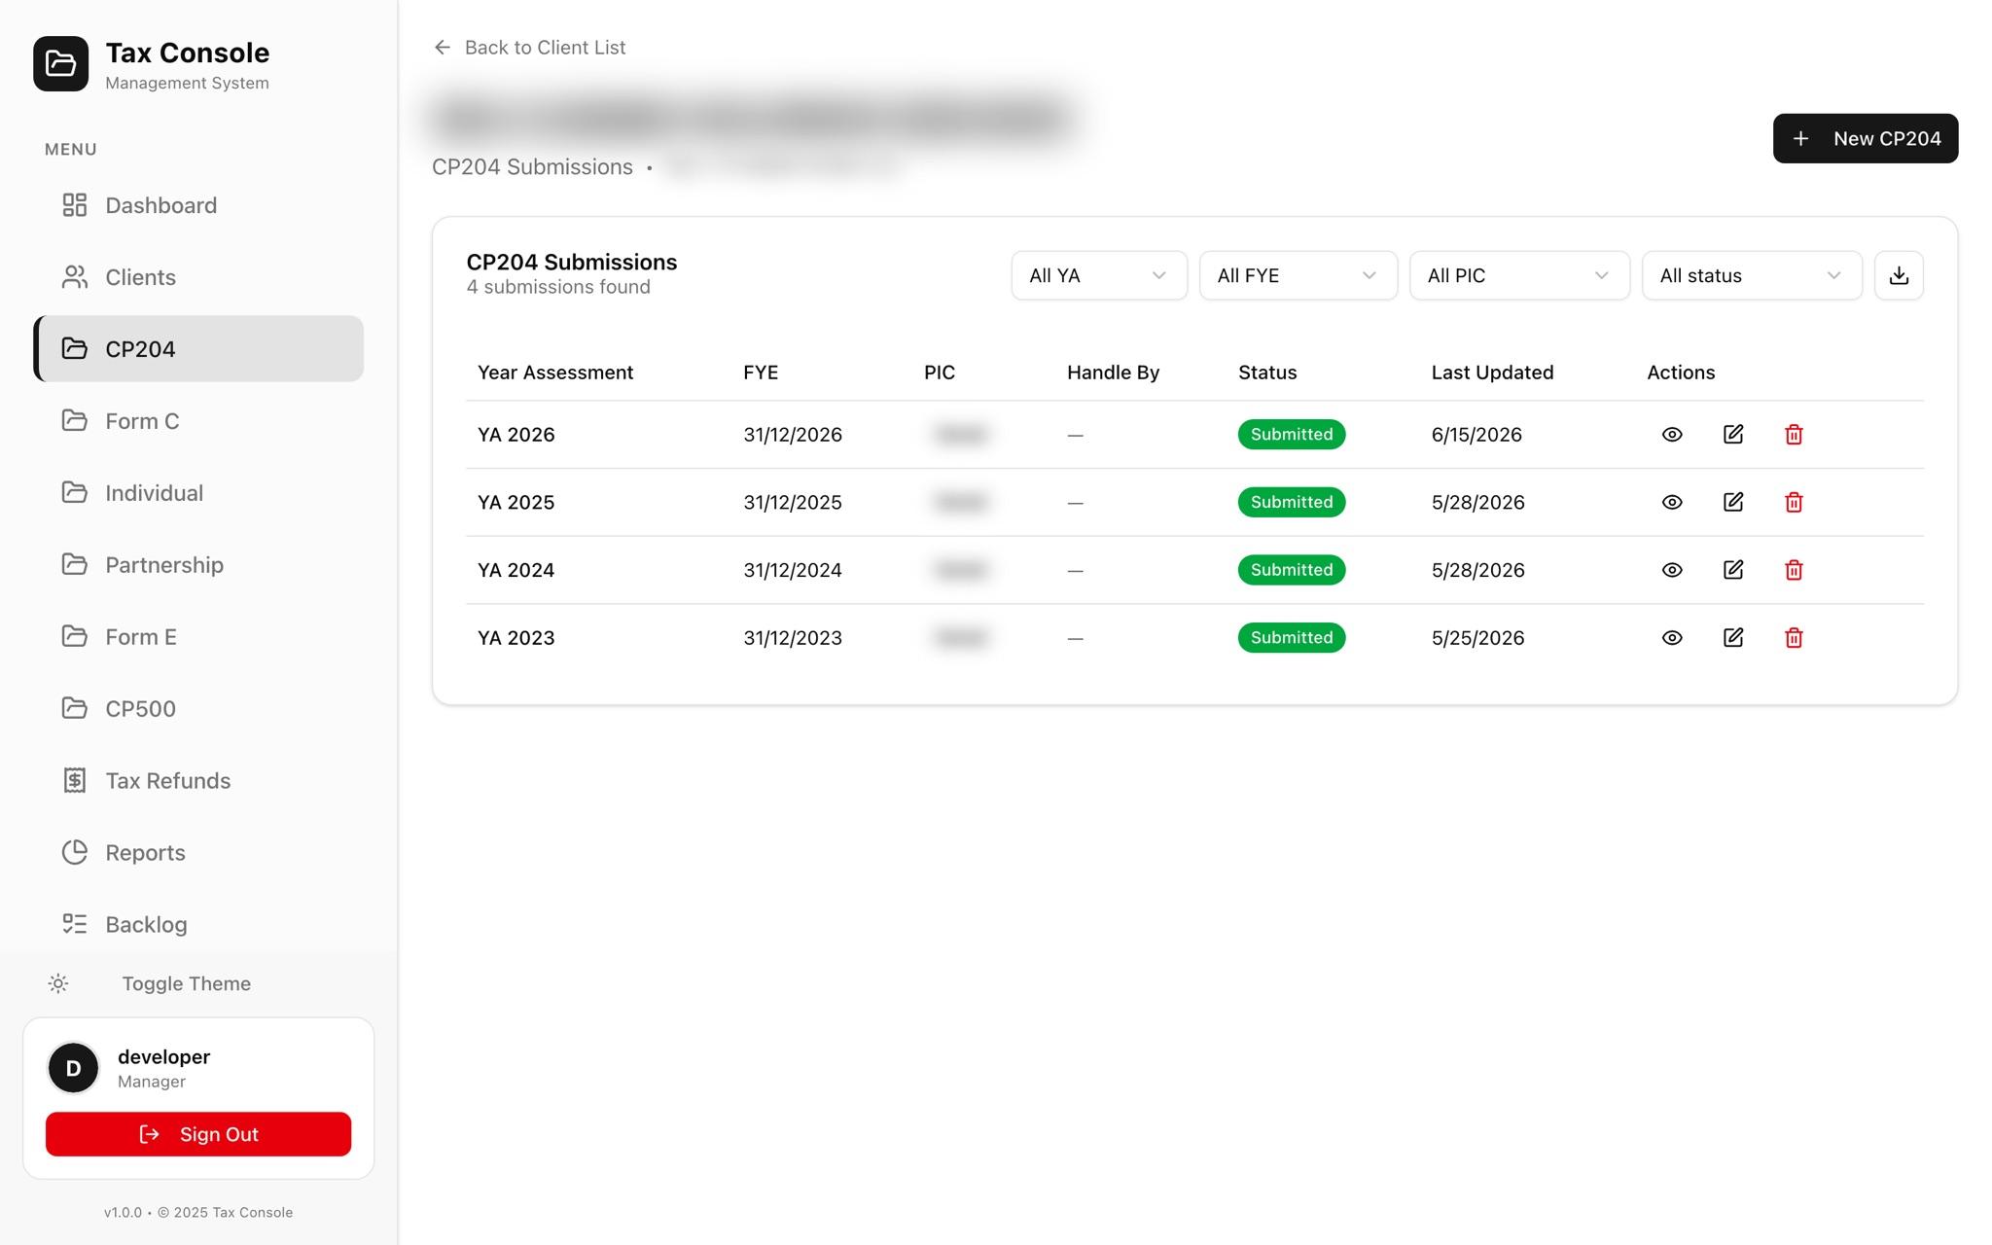Edit the YA 2026 submission
1992x1245 pixels.
pos(1733,435)
